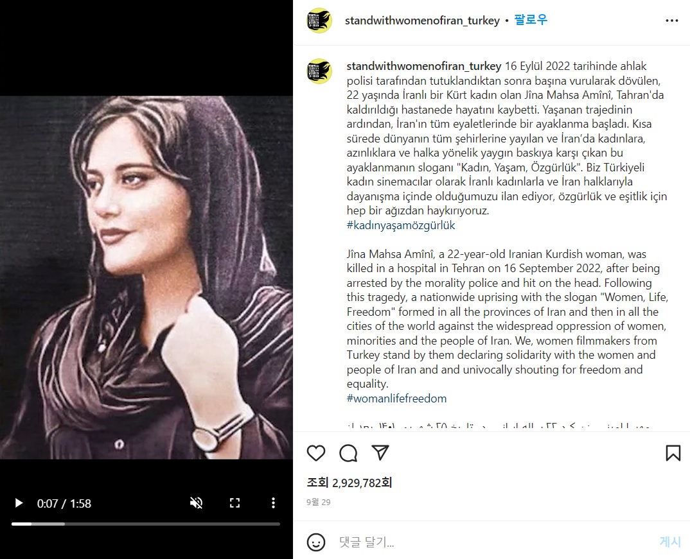Unmute the video sound
Image resolution: width=690 pixels, height=559 pixels.
pos(196,503)
